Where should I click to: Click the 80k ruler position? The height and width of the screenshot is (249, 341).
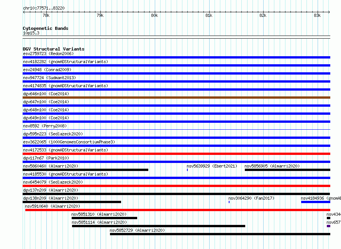point(154,15)
